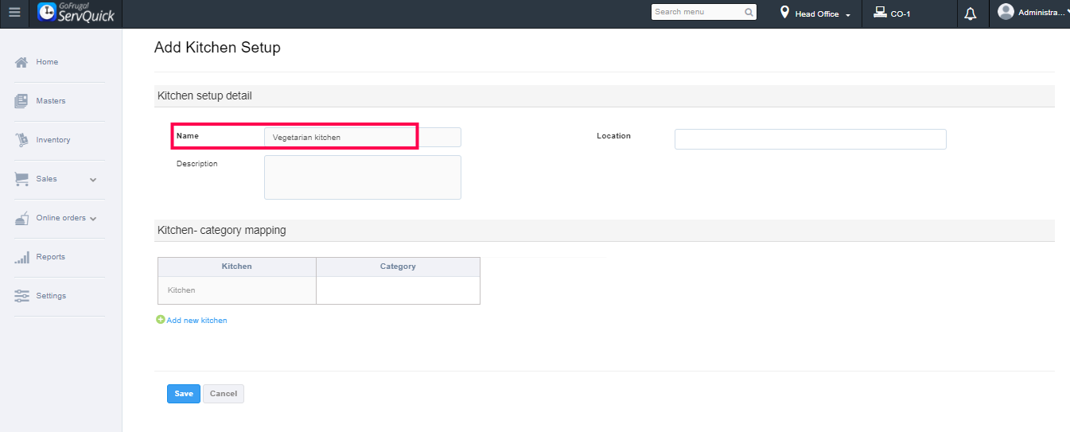This screenshot has width=1070, height=432.
Task: Click the Kitchen- category mapping heading
Action: pos(222,230)
